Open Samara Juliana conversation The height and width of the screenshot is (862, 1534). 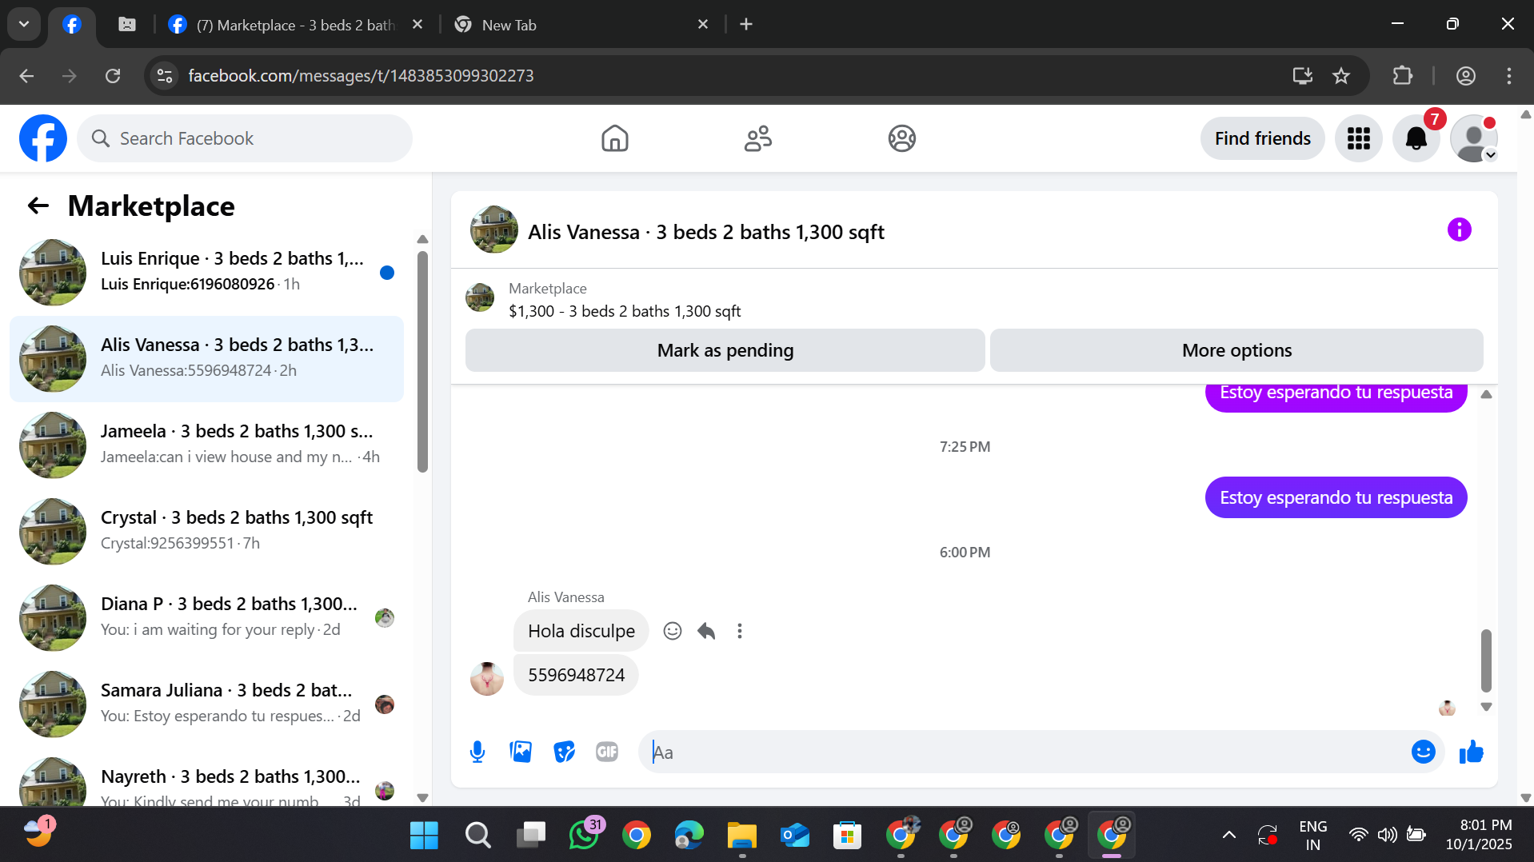(x=206, y=704)
